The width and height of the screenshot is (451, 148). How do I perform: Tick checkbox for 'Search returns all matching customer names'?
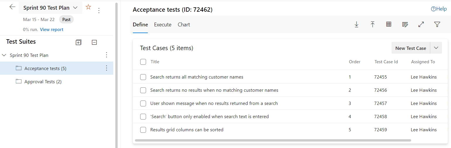pos(143,77)
